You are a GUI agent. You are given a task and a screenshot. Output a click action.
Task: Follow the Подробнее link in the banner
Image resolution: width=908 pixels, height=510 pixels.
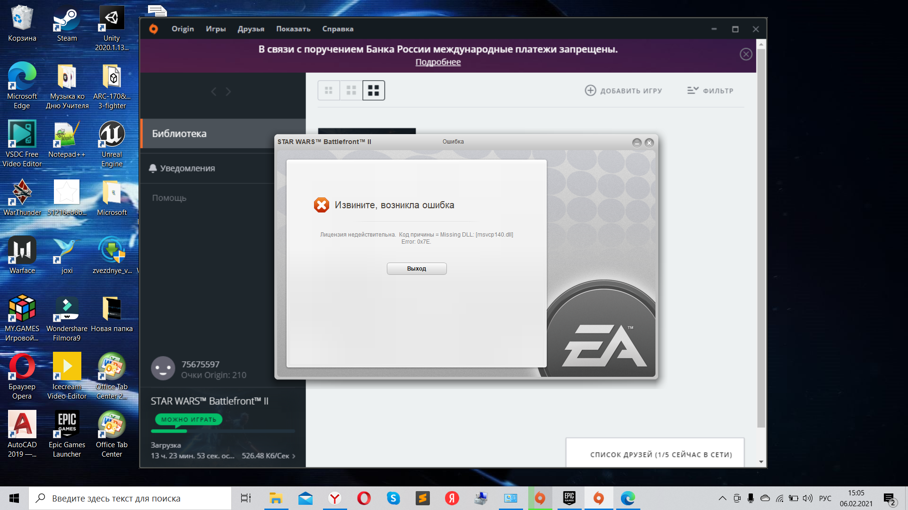(x=438, y=62)
